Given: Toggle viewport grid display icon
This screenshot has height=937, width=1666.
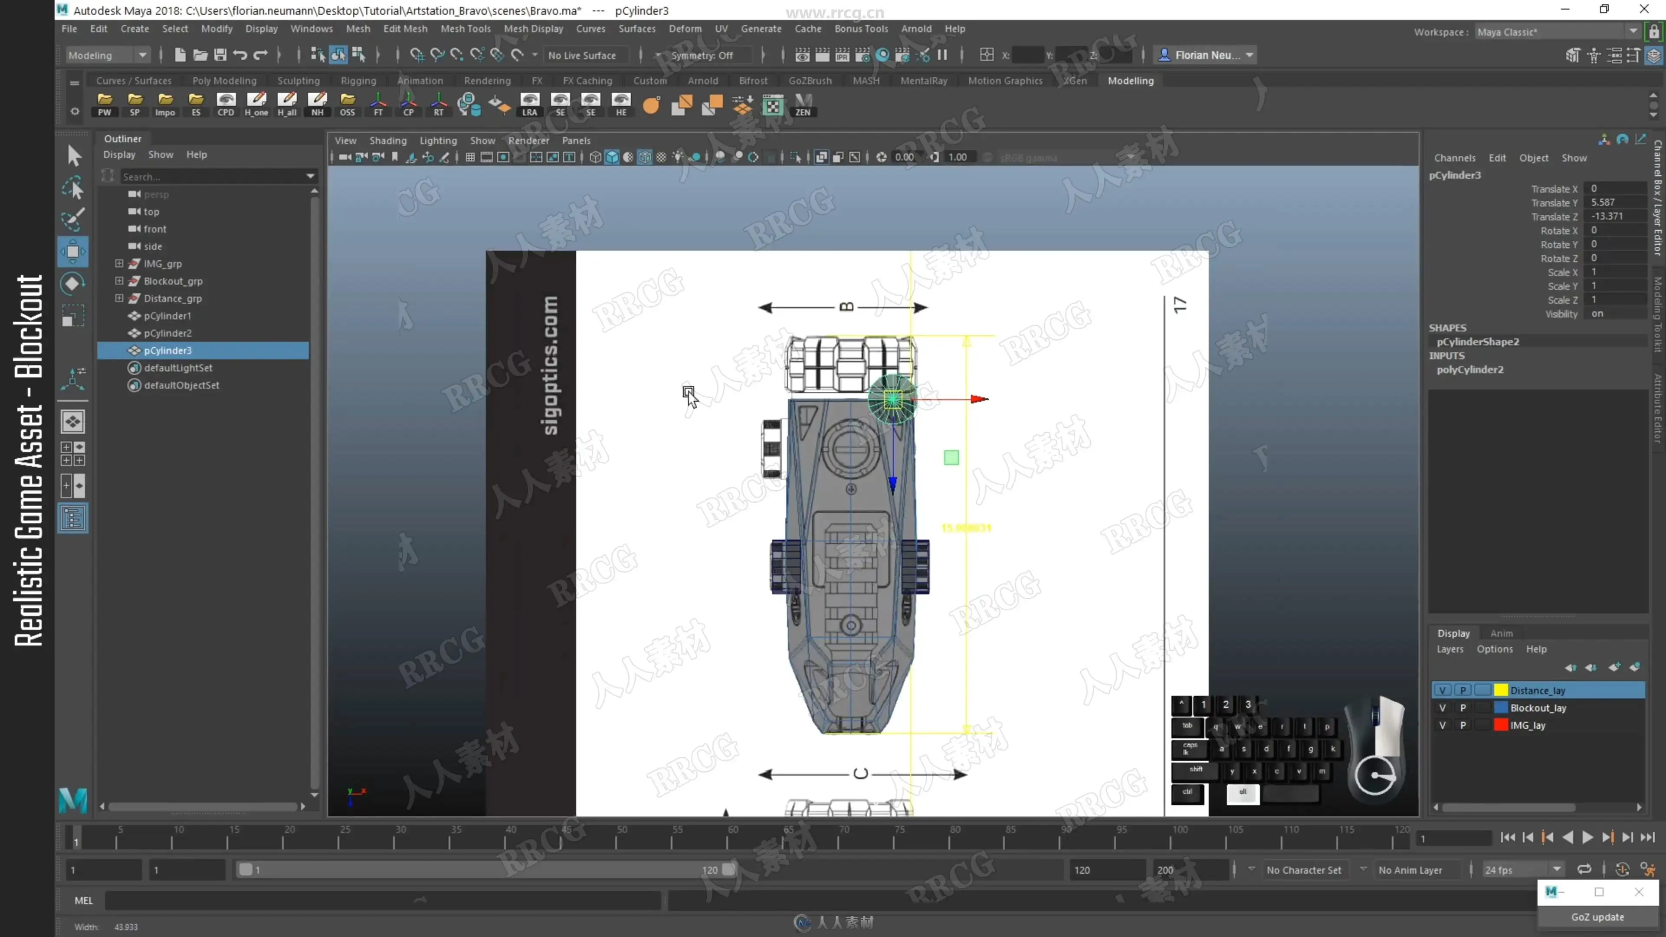Looking at the screenshot, I should tap(470, 157).
